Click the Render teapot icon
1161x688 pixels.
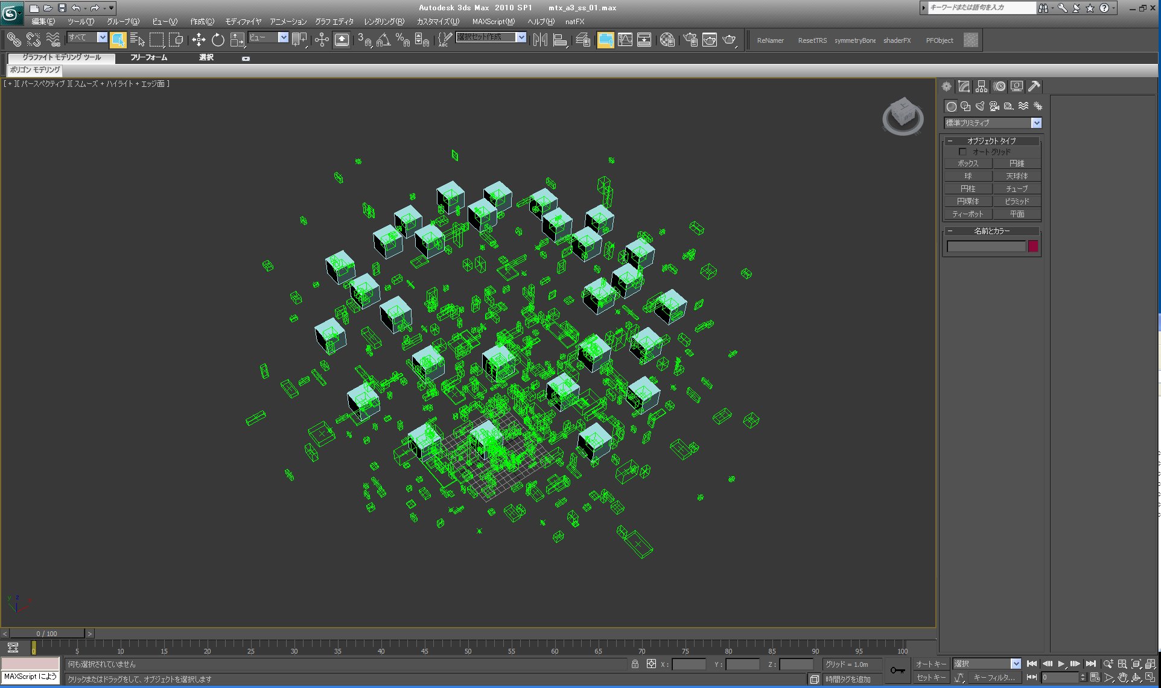tap(729, 40)
